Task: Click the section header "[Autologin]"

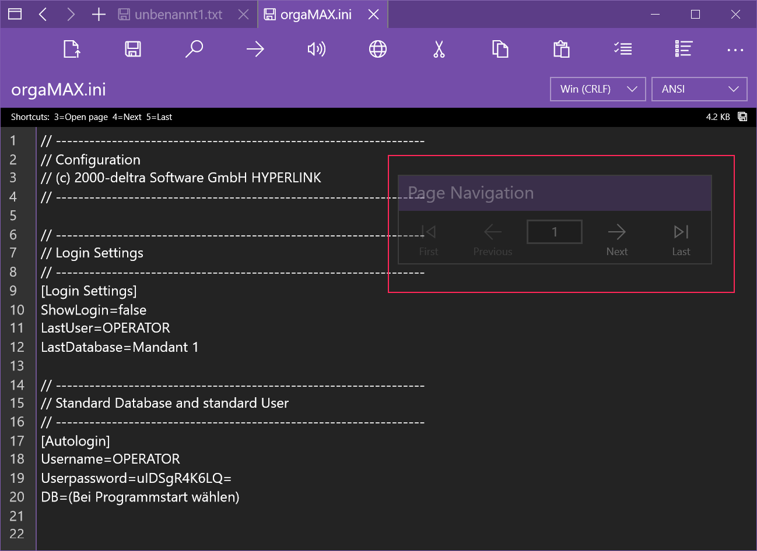Action: pos(75,441)
